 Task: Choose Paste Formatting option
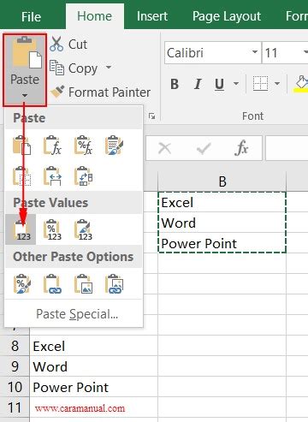(x=22, y=284)
